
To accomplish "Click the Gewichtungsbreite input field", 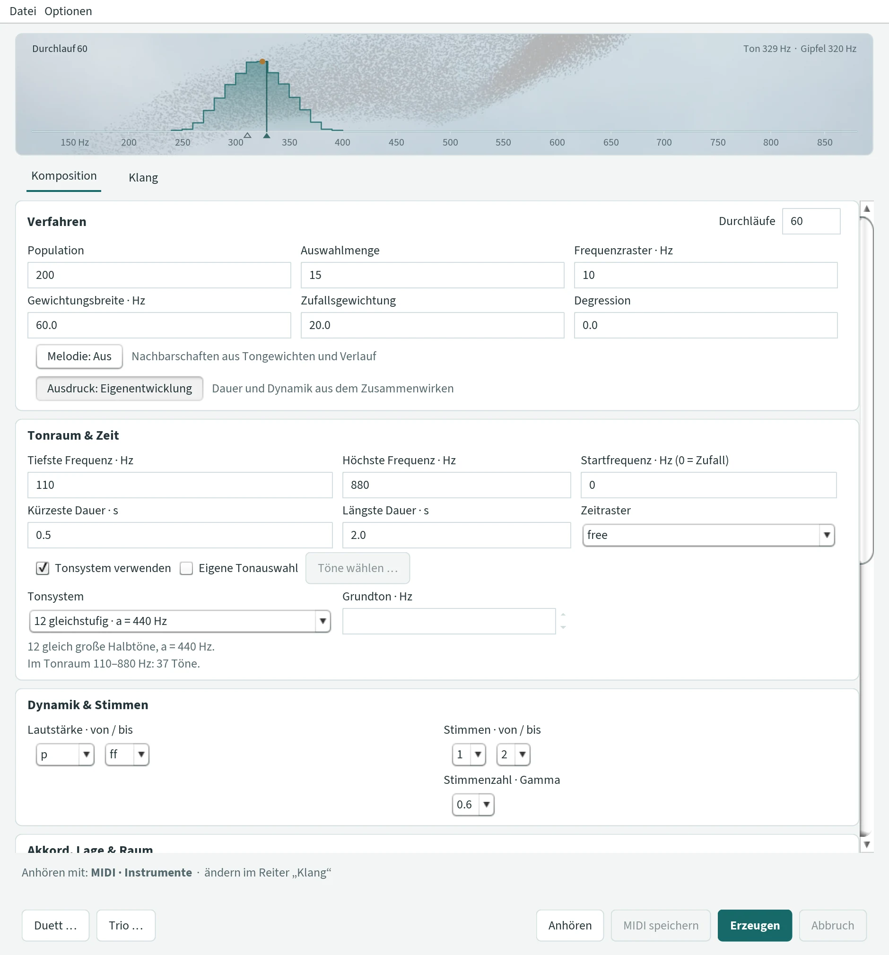I will point(159,325).
